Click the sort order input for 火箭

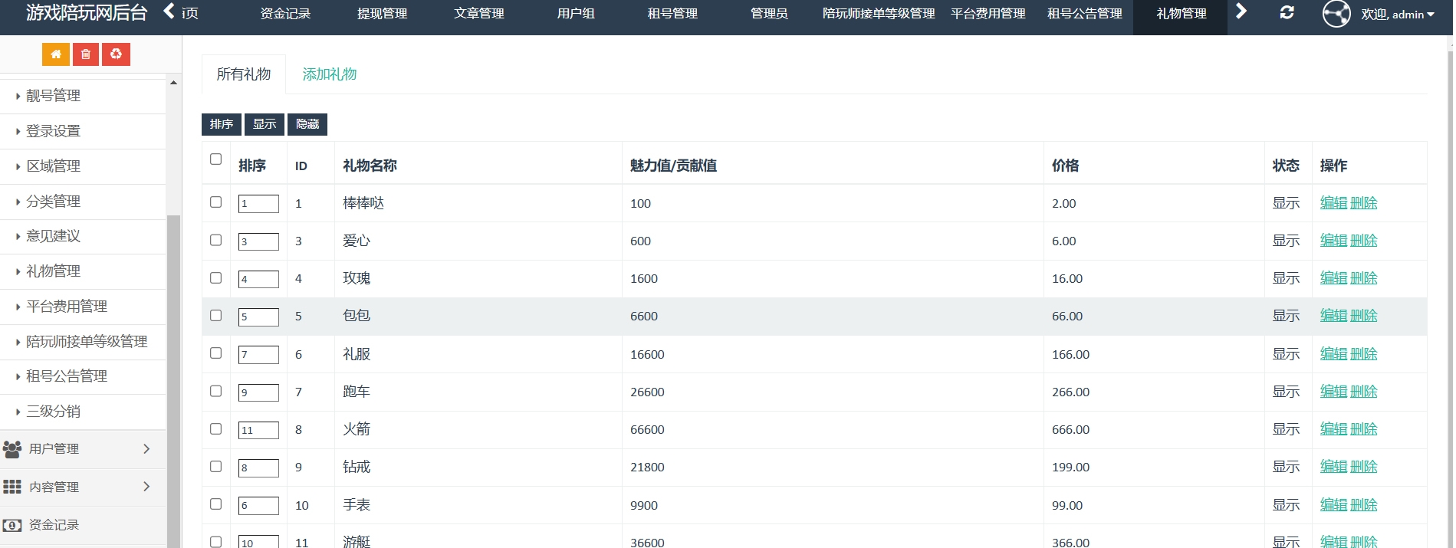[258, 430]
